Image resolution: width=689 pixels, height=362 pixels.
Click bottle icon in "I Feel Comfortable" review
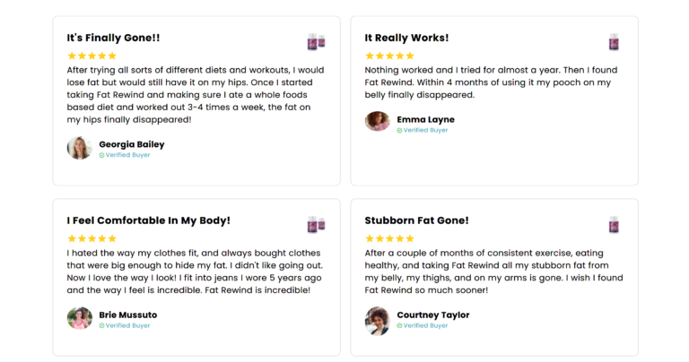316,224
